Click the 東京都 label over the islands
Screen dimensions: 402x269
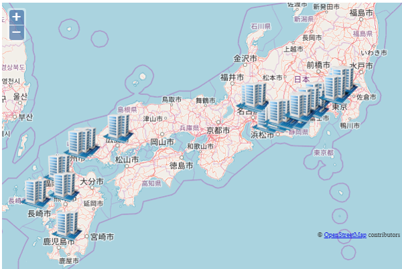324,153
